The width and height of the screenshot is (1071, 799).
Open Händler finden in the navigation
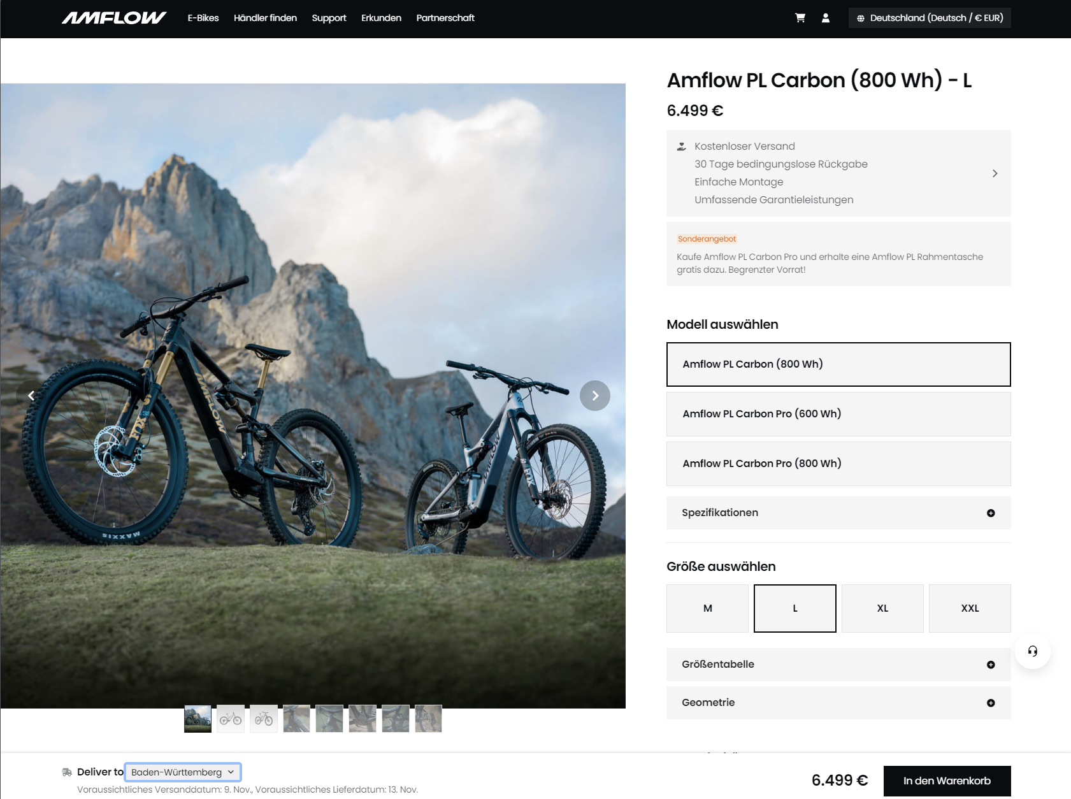point(265,18)
